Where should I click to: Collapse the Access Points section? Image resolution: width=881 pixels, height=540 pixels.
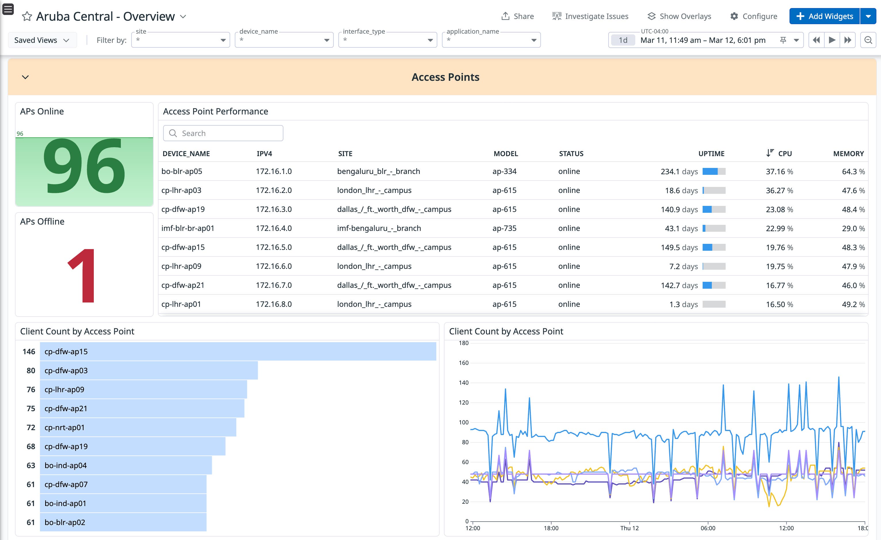(x=25, y=77)
